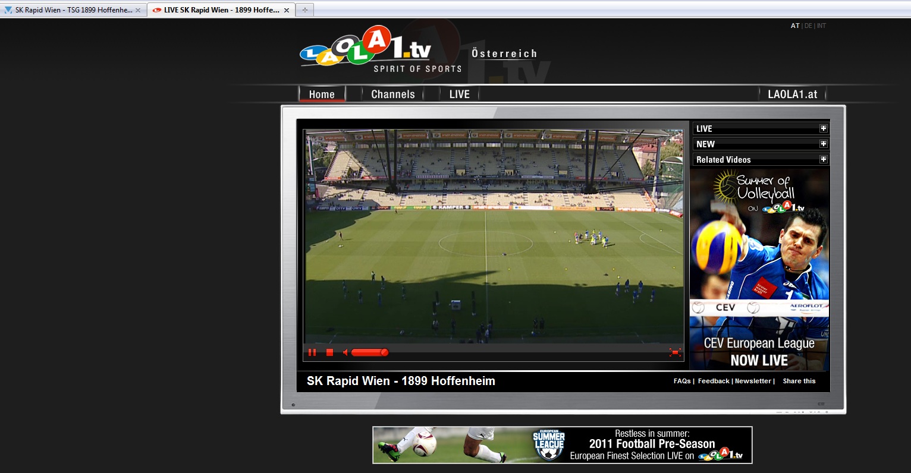Click the LIVE panel header label
Screen dimensions: 911x473
click(704, 128)
